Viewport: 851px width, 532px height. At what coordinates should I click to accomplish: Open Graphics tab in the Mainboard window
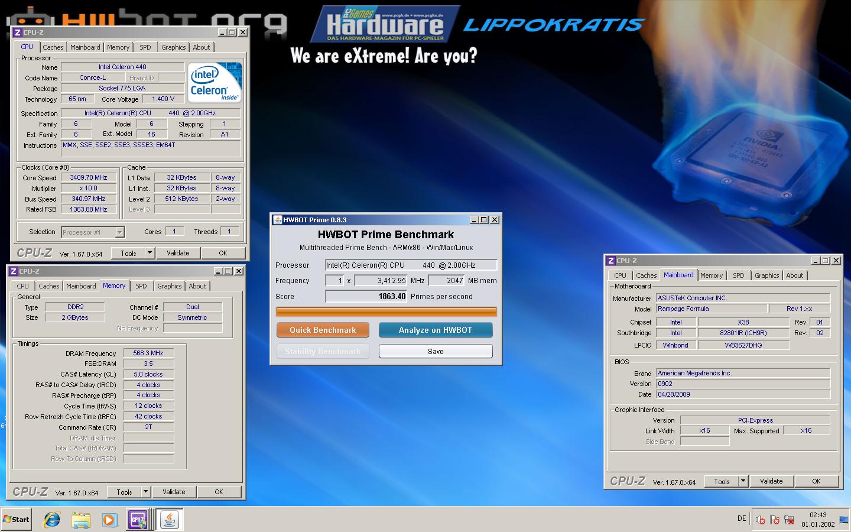767,275
